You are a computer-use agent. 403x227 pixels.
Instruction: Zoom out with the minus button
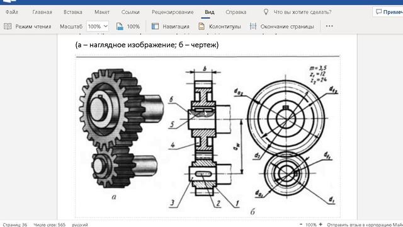[x=301, y=224]
